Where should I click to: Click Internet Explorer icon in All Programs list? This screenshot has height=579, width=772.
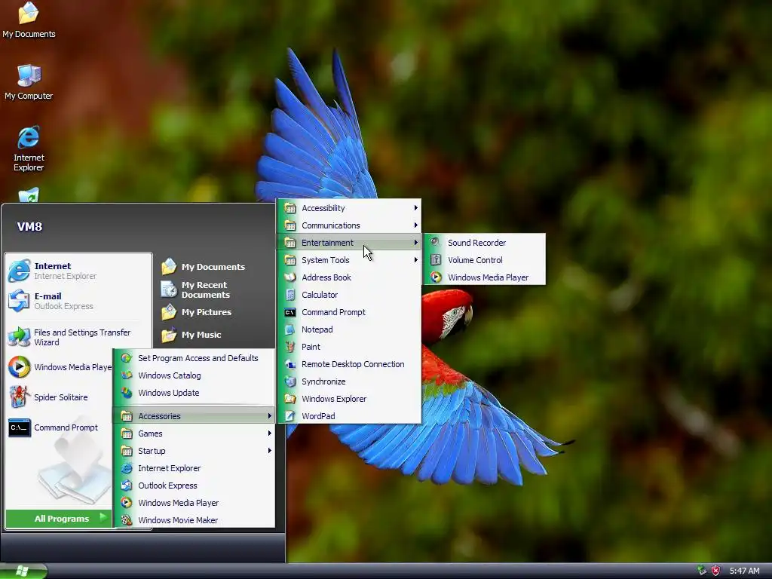[x=127, y=468]
